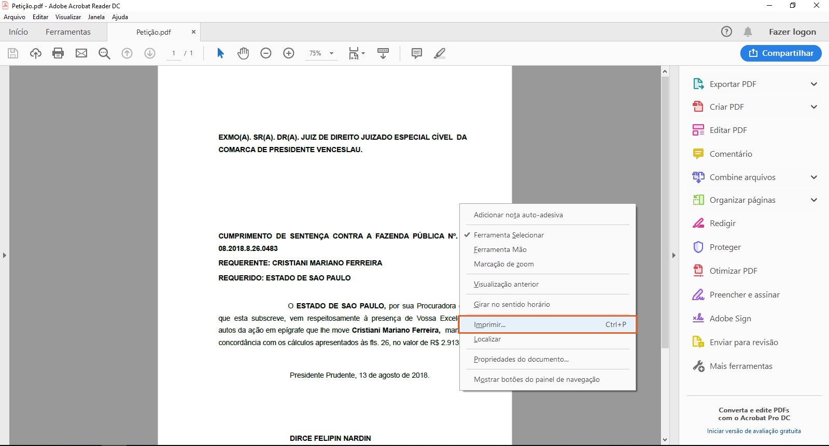Open the Editar menu
Screen dimensions: 829x446
pyautogui.click(x=40, y=17)
